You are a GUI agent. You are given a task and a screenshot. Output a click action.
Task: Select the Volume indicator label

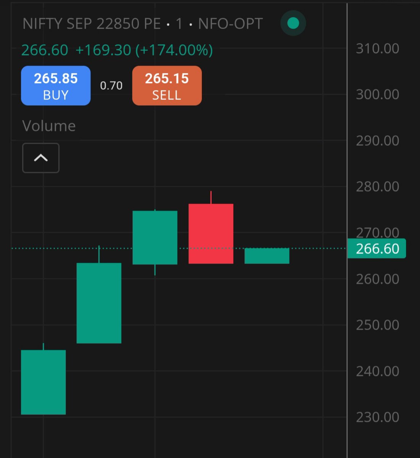49,126
